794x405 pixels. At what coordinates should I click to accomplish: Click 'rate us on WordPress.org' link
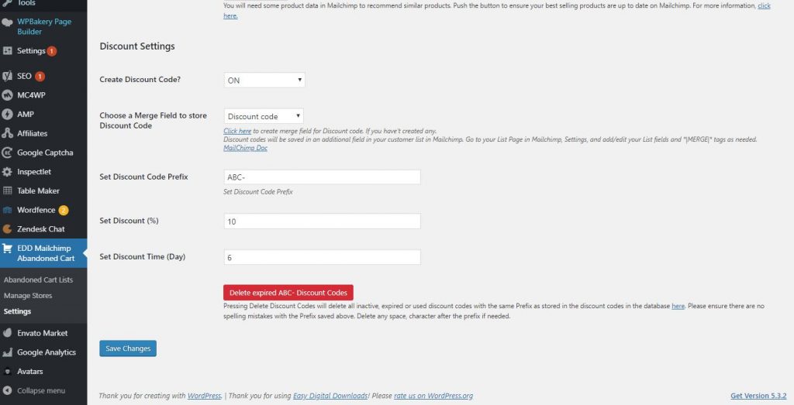[x=433, y=396]
